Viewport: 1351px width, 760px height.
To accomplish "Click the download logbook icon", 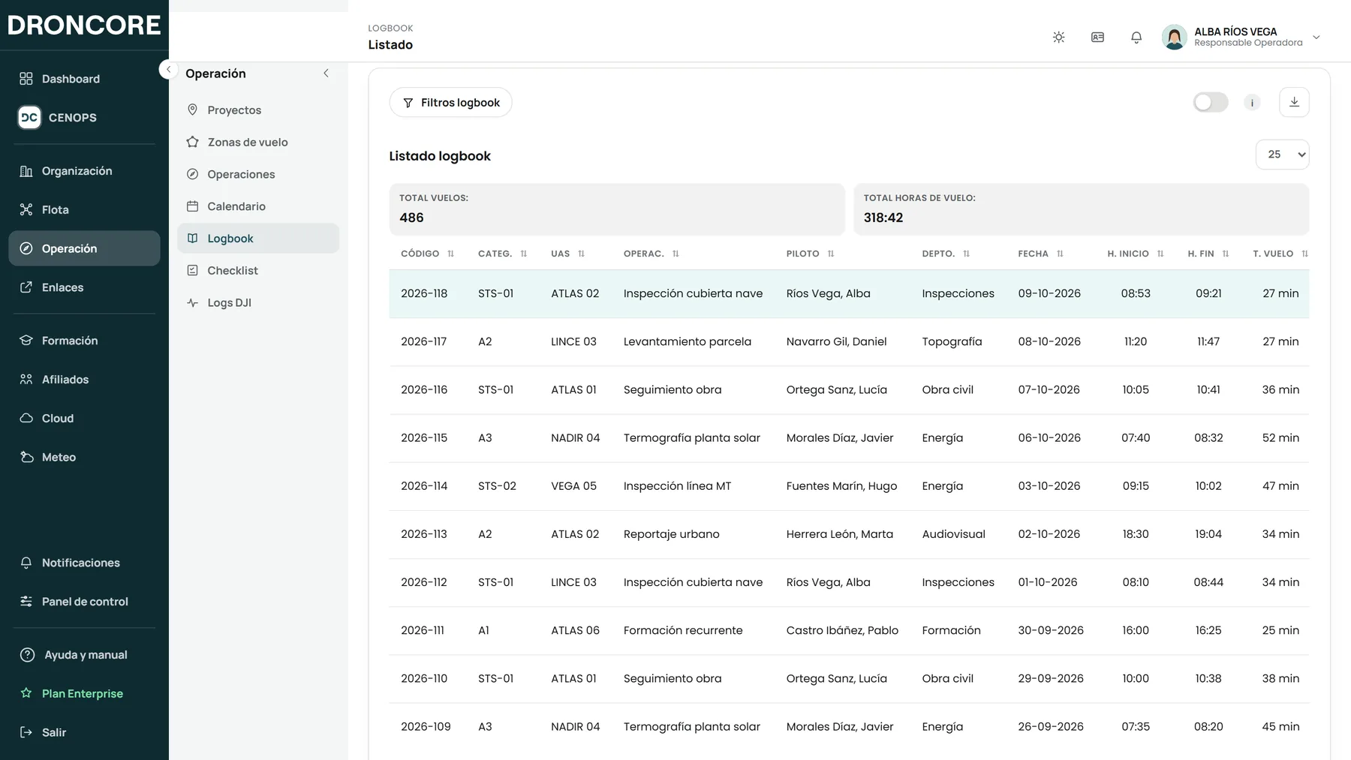I will (1294, 102).
